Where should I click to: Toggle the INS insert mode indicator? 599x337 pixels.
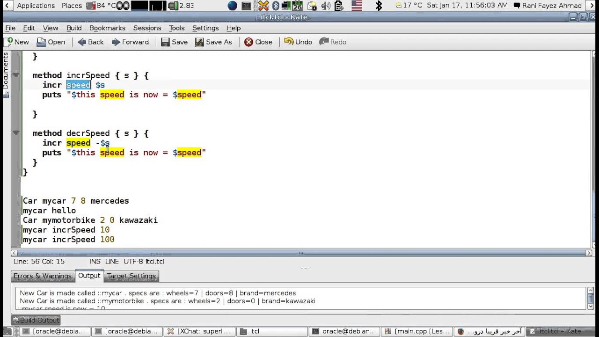click(95, 262)
